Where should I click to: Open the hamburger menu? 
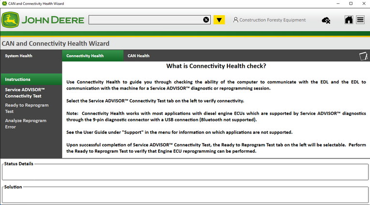(x=360, y=20)
